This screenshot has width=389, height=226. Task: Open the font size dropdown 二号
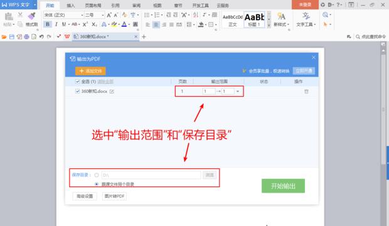102,15
